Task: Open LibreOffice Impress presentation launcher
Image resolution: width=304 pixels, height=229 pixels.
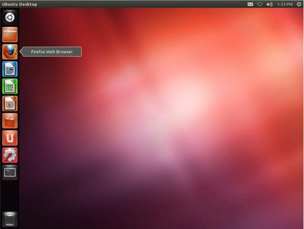Action: pyautogui.click(x=10, y=104)
